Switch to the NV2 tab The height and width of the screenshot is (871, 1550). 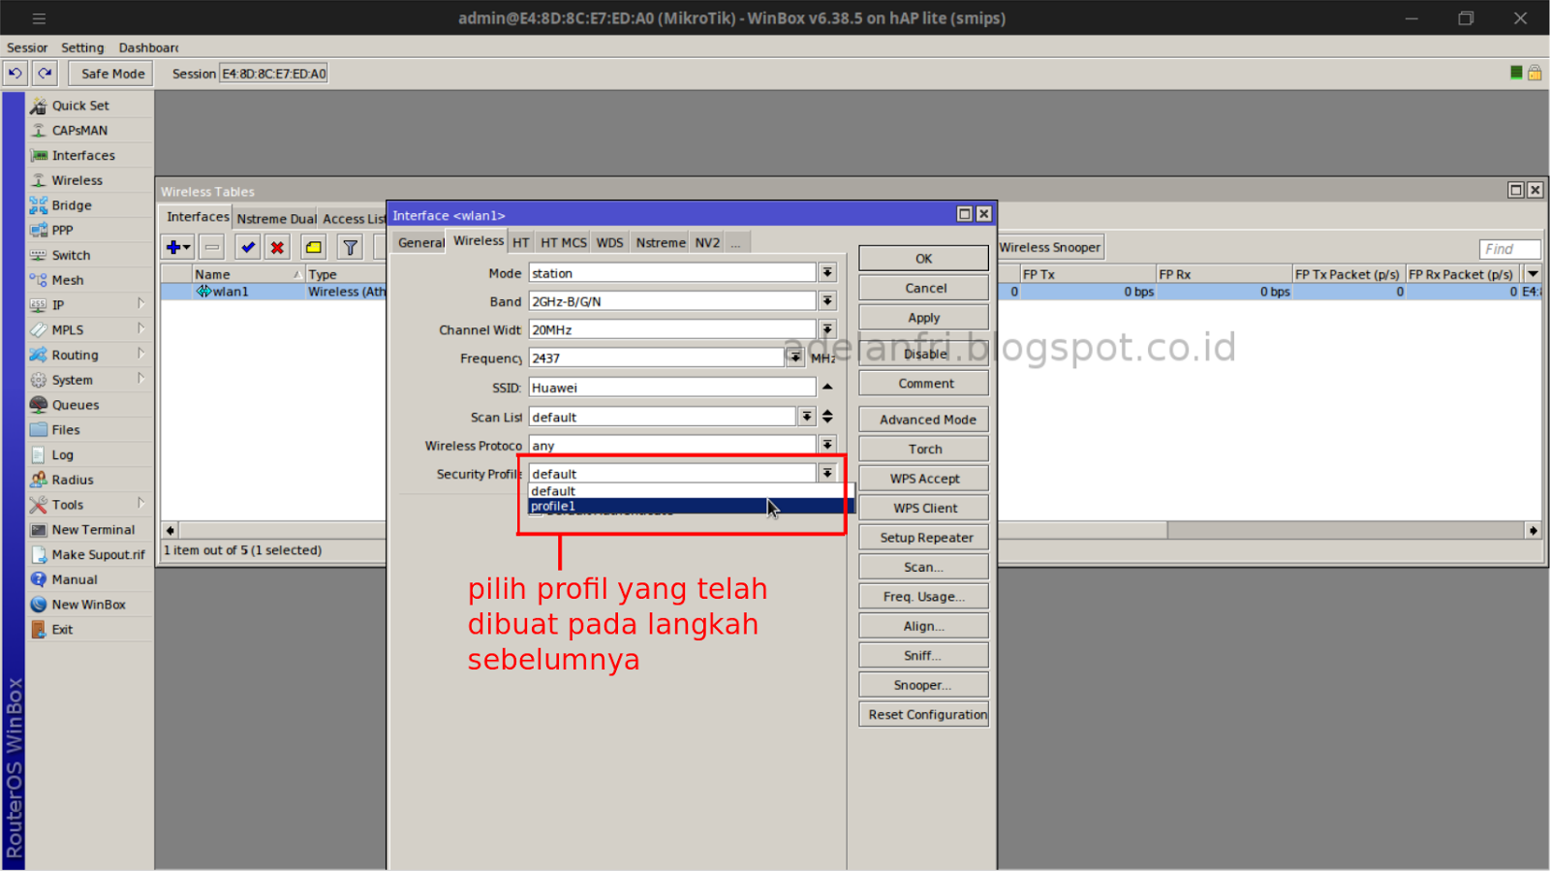pos(707,242)
